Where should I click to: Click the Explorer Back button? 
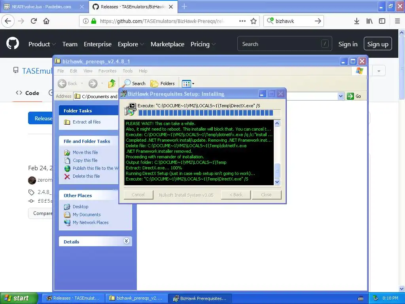68,83
